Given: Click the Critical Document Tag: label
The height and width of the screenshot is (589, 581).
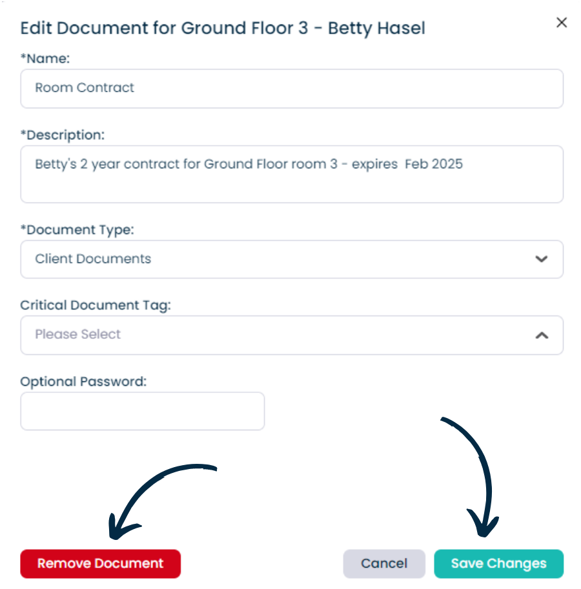Looking at the screenshot, I should pyautogui.click(x=96, y=305).
